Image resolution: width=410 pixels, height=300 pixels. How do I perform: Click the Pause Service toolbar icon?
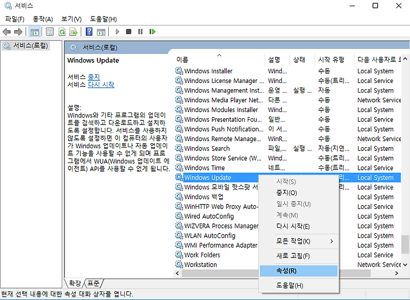click(x=141, y=32)
